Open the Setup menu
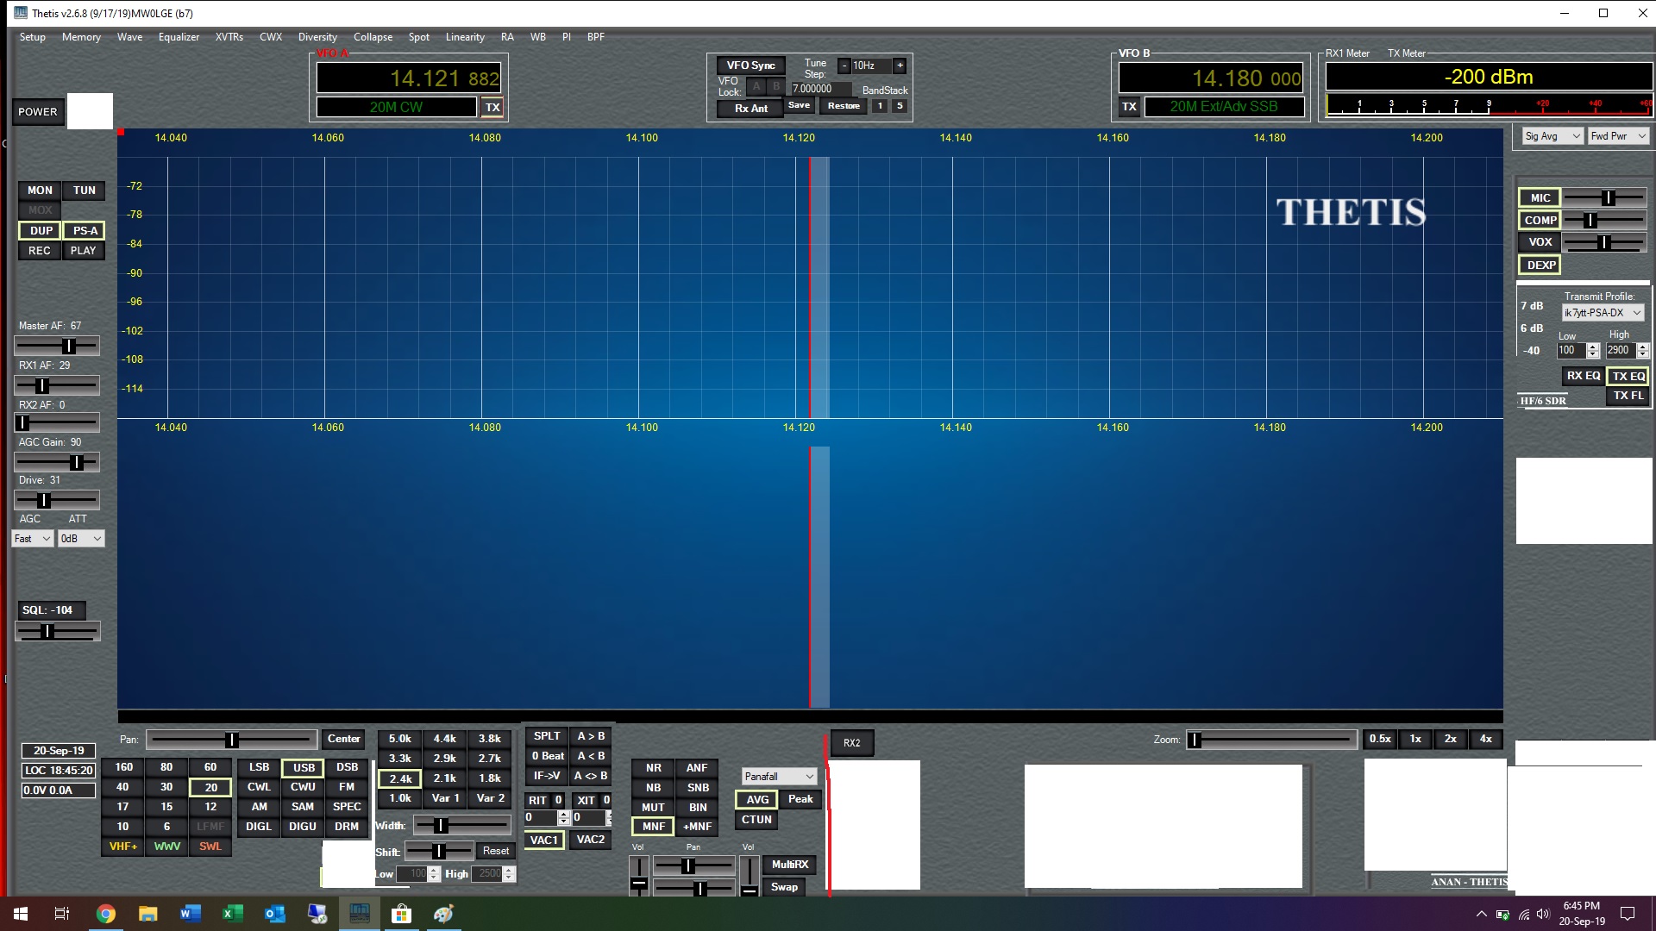This screenshot has height=931, width=1656. [x=33, y=37]
